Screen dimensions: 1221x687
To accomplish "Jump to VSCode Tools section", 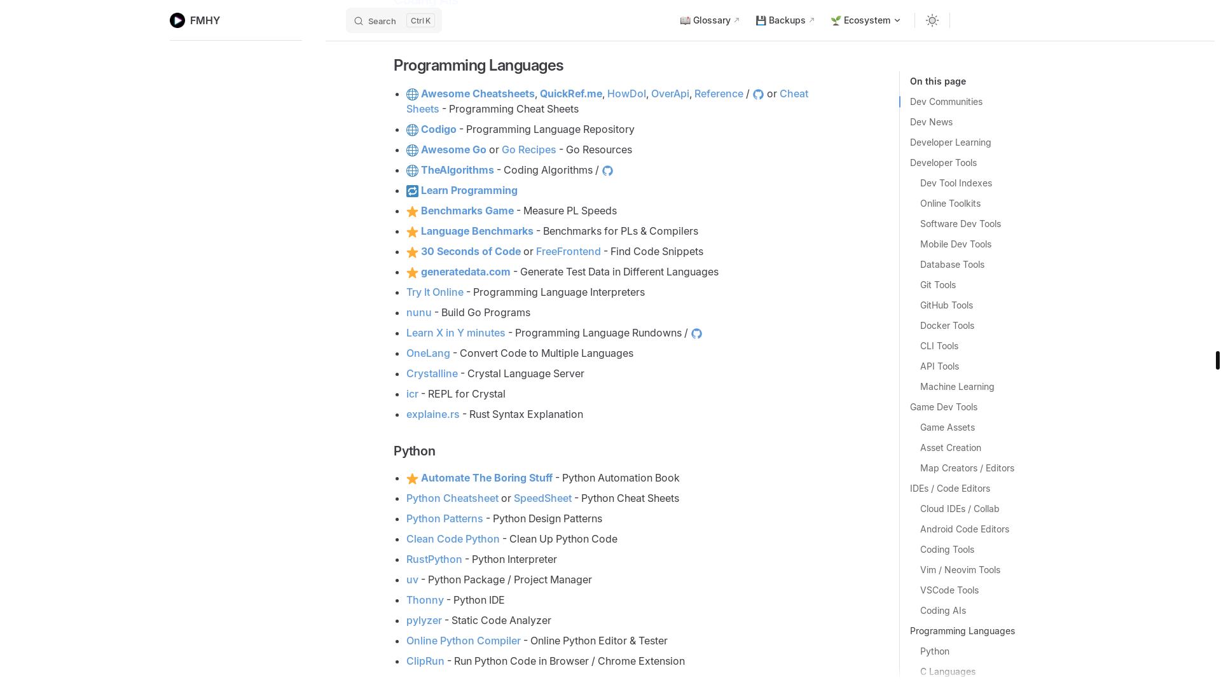I will (x=949, y=590).
